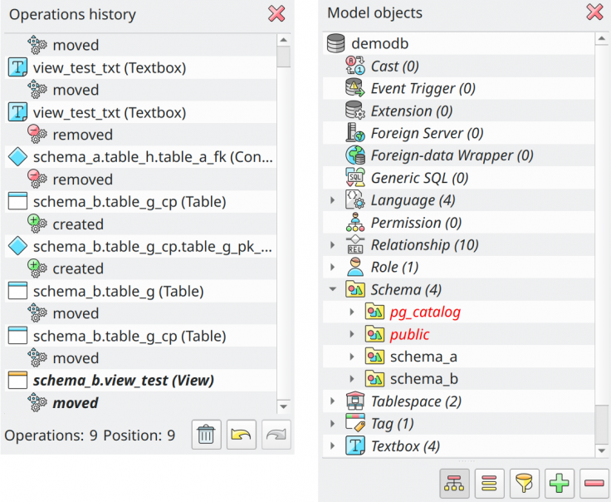Select the schema_b.table_g_cp.table_g_pk_ history entry
The height and width of the screenshot is (502, 611).
153,247
